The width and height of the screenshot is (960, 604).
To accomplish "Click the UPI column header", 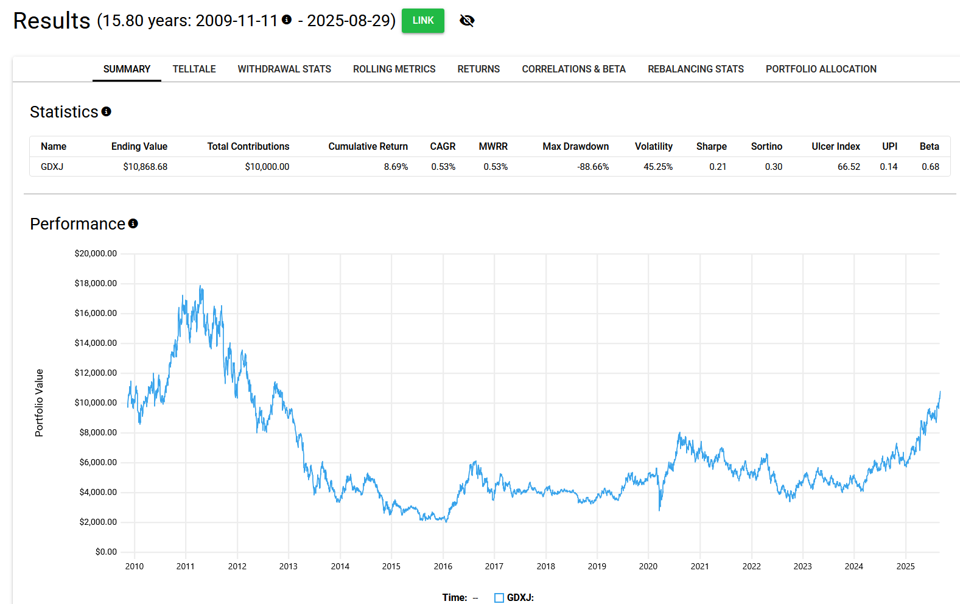I will point(890,146).
